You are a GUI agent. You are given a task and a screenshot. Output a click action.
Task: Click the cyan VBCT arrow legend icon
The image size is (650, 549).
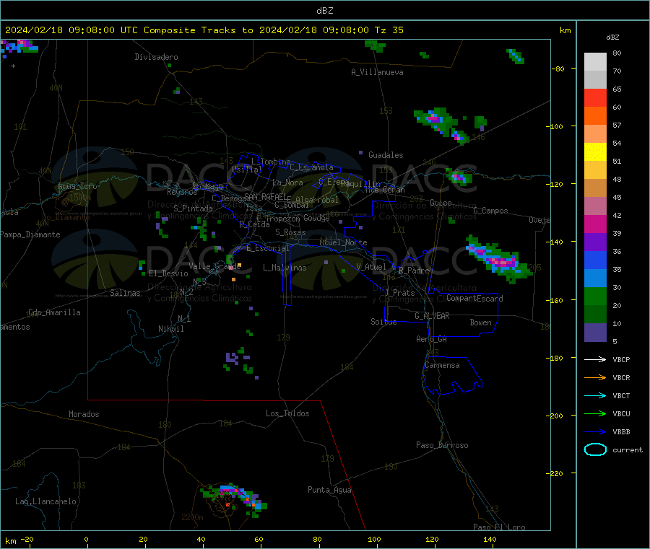[x=595, y=396]
